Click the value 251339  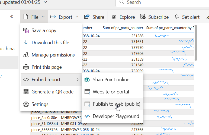[137, 59]
